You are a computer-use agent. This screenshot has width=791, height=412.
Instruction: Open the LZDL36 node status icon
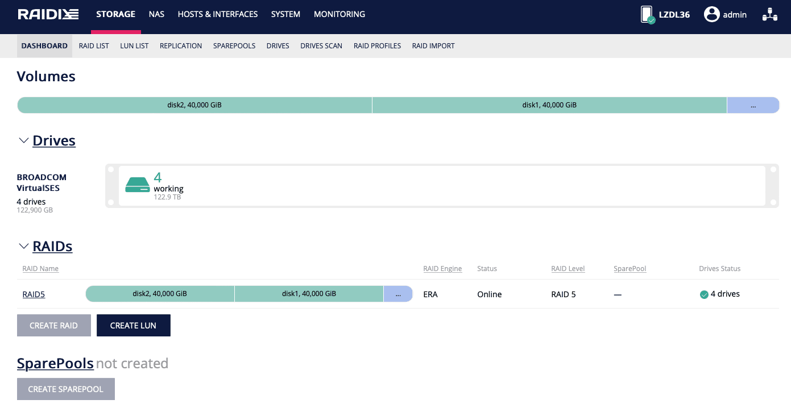[x=647, y=15]
